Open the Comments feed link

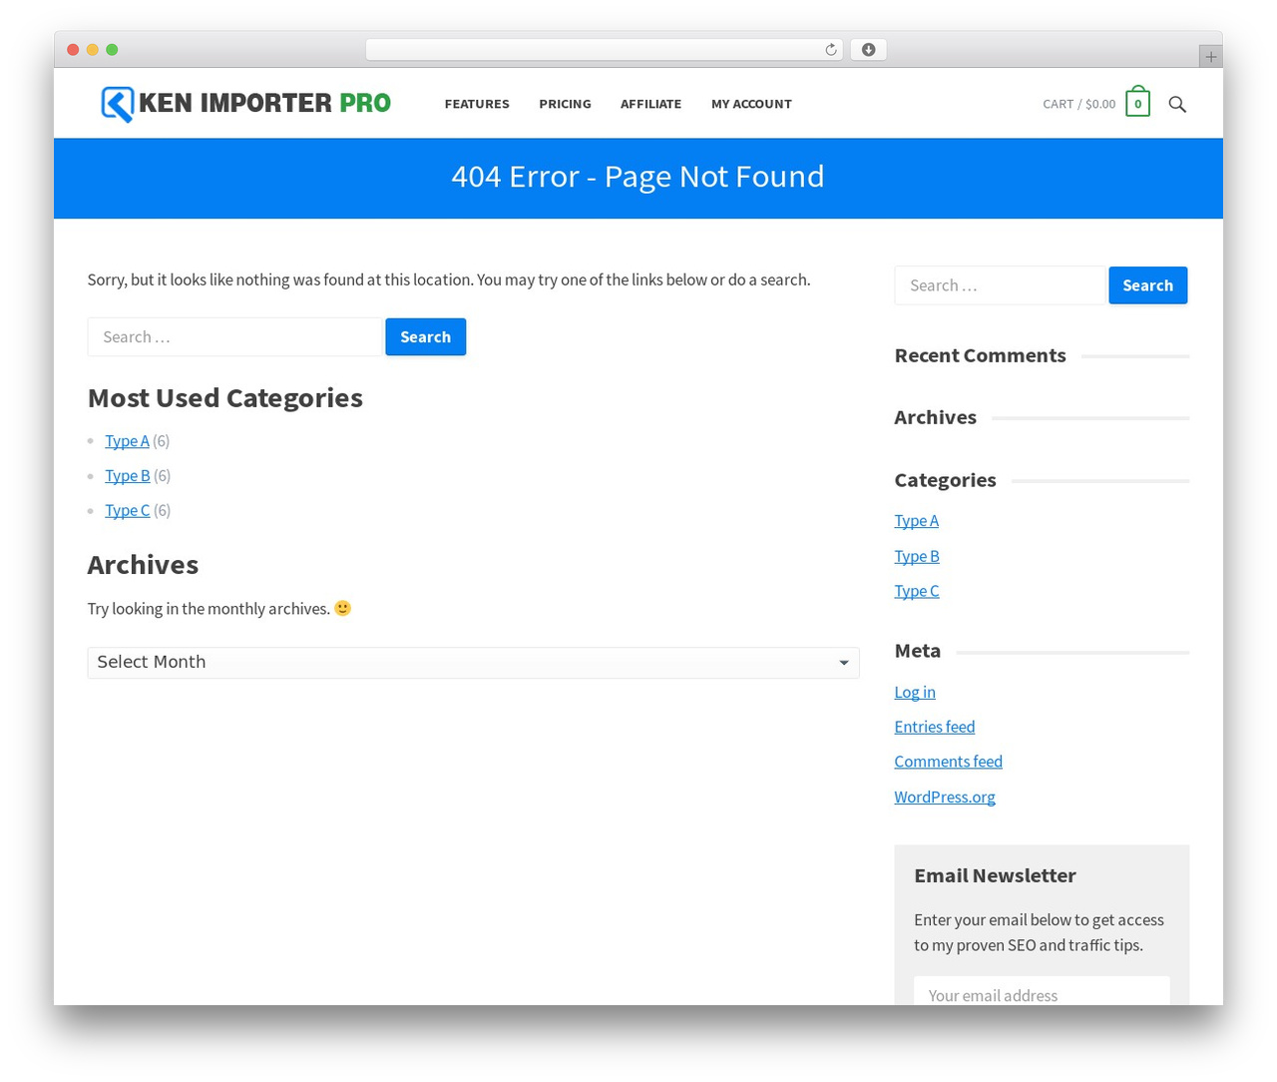pos(948,762)
